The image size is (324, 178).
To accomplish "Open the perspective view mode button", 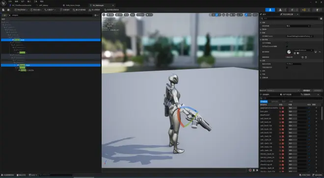I will pyautogui.click(x=110, y=15).
